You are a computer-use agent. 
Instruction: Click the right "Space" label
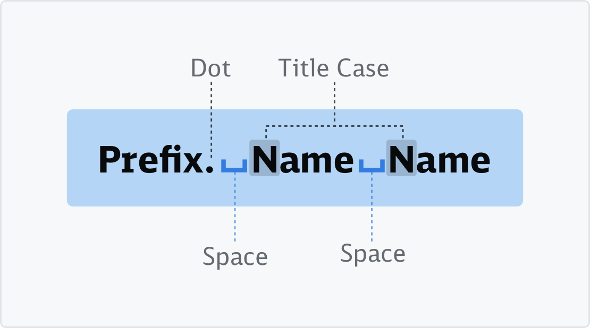click(x=373, y=254)
